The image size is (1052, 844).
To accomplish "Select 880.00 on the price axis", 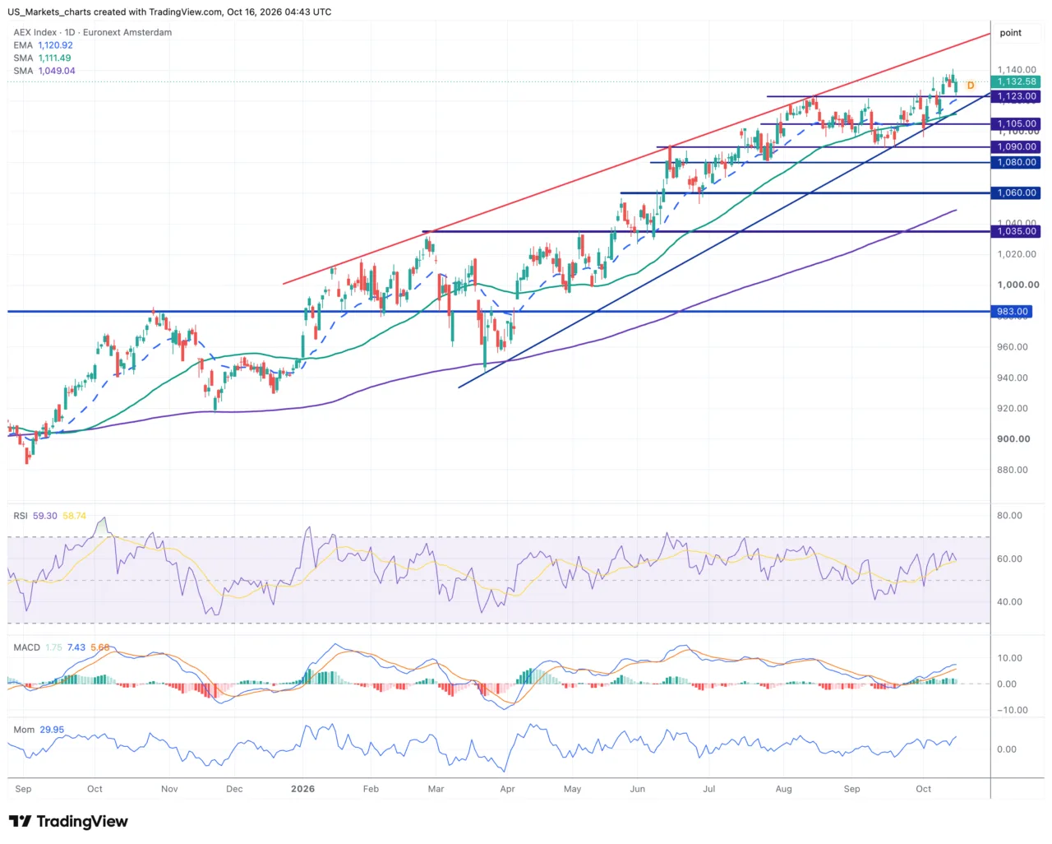I will click(1013, 471).
